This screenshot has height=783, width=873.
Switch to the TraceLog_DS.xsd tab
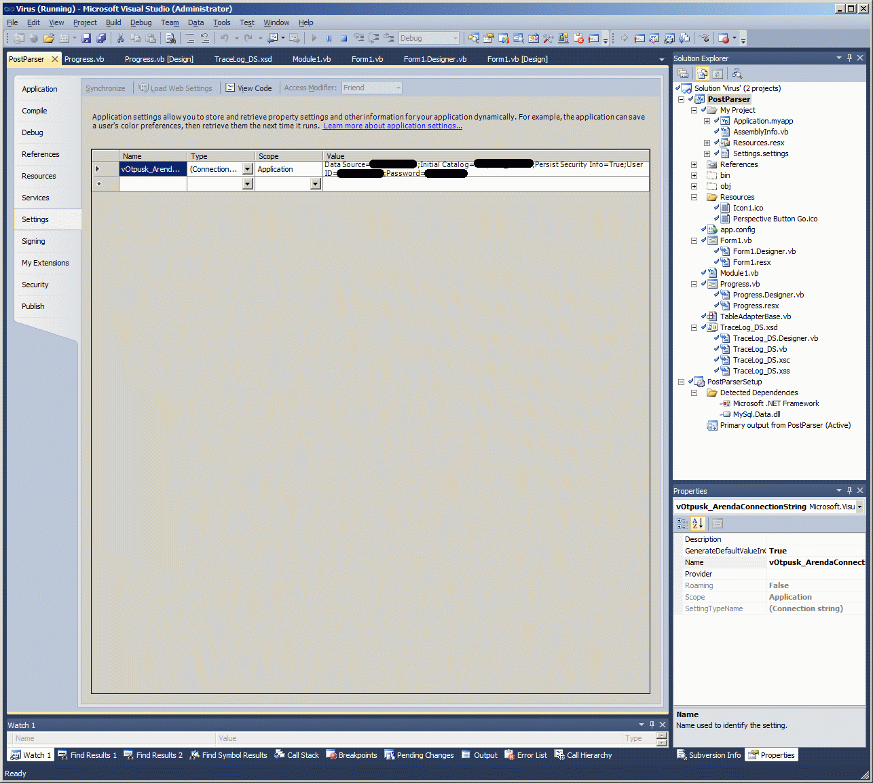pos(243,59)
